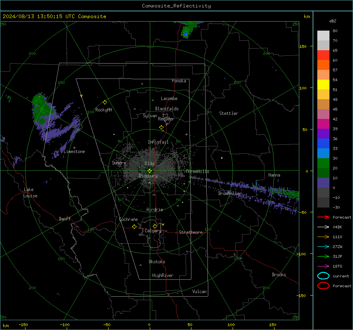Screen dimensions: 353x330
Task: Select the Didsbury label
Action: point(148,176)
